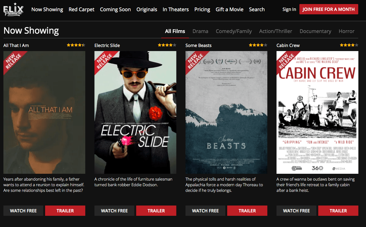Click the Electric Slide synopsis about Eddie Dodson
This screenshot has width=366, height=227.
click(x=133, y=182)
